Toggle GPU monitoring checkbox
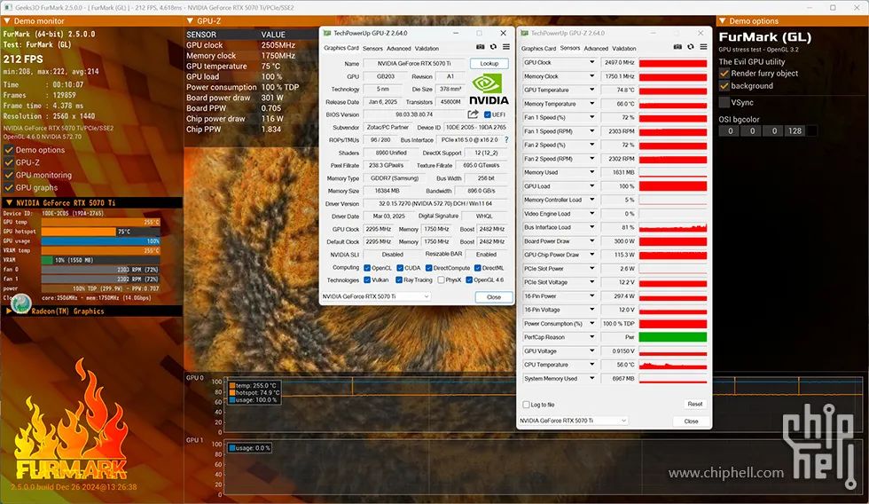Screen dimensions: 869x504 (x=9, y=175)
